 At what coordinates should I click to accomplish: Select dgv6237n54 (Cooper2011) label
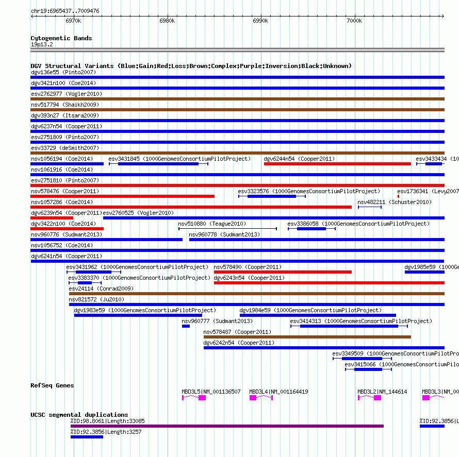[x=67, y=126]
